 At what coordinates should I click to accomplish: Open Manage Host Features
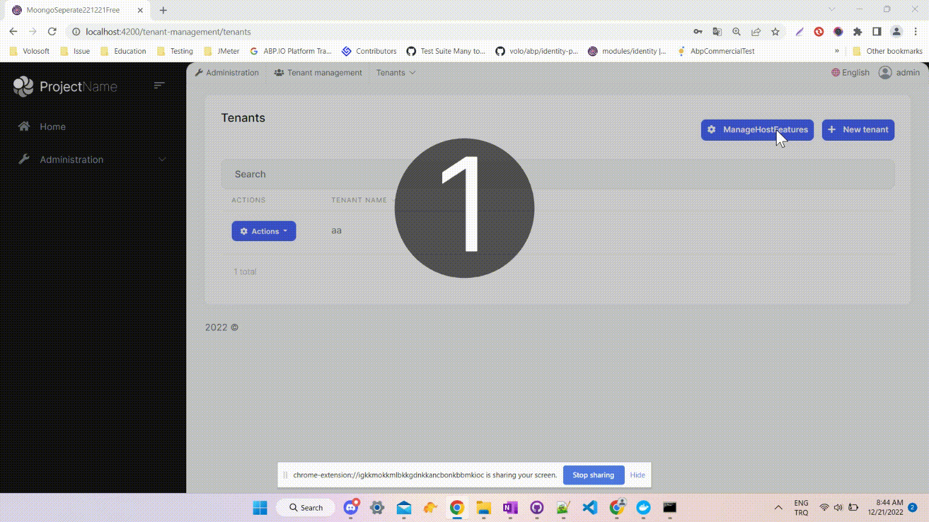pyautogui.click(x=757, y=130)
